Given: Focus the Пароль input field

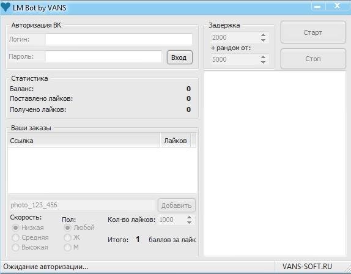Looking at the screenshot, I should (x=103, y=56).
